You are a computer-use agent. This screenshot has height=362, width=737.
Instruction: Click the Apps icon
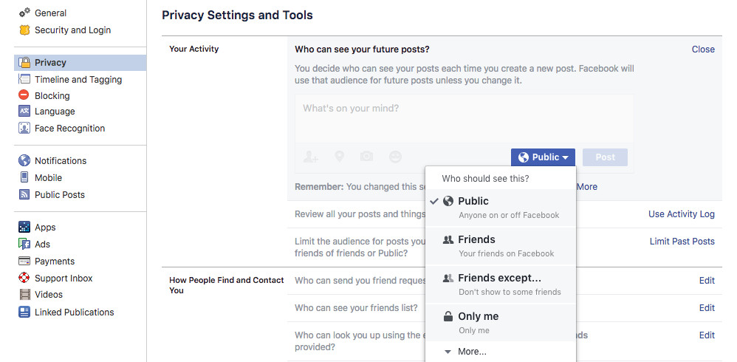24,227
